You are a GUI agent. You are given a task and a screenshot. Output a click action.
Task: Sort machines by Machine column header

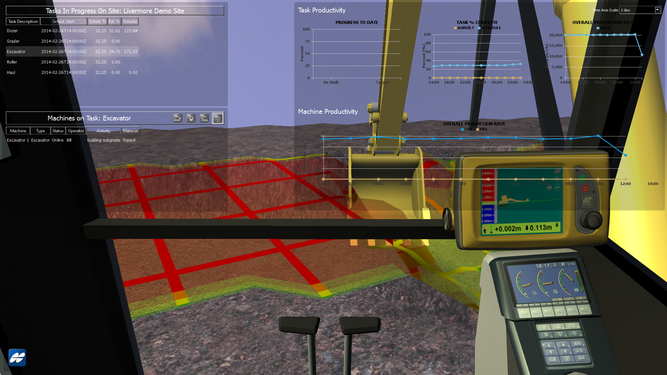pos(18,131)
